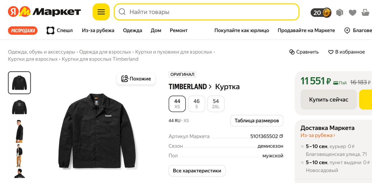Select the second jacket back-view thumbnail
The height and width of the screenshot is (183, 372).
(x=19, y=107)
